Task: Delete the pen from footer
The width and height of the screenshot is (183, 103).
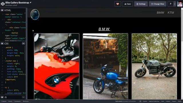Action: point(145,101)
